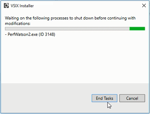Click the VSIX Installer window title text

point(22,6)
